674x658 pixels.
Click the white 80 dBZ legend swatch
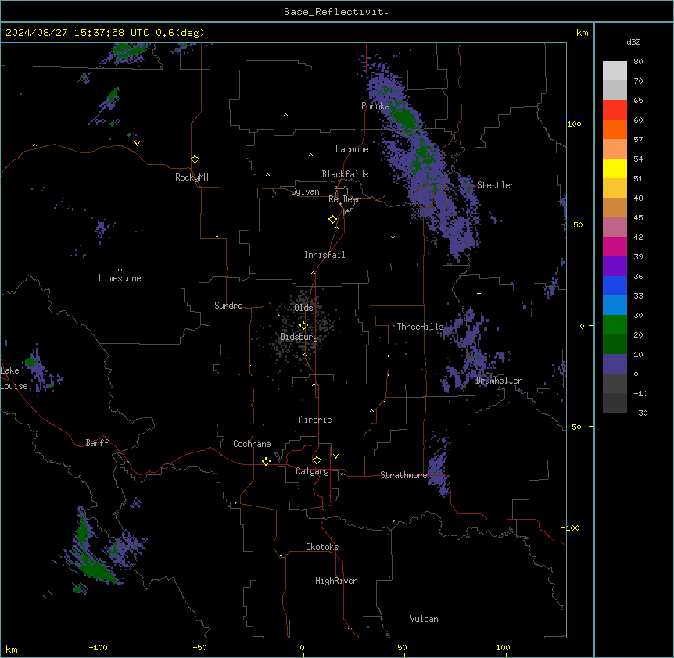[615, 70]
